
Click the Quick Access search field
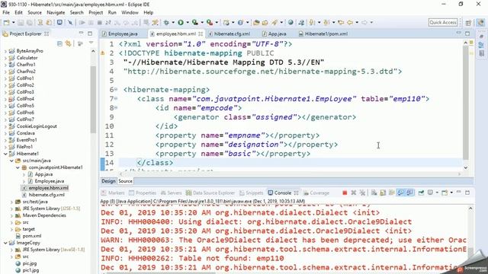(x=443, y=22)
